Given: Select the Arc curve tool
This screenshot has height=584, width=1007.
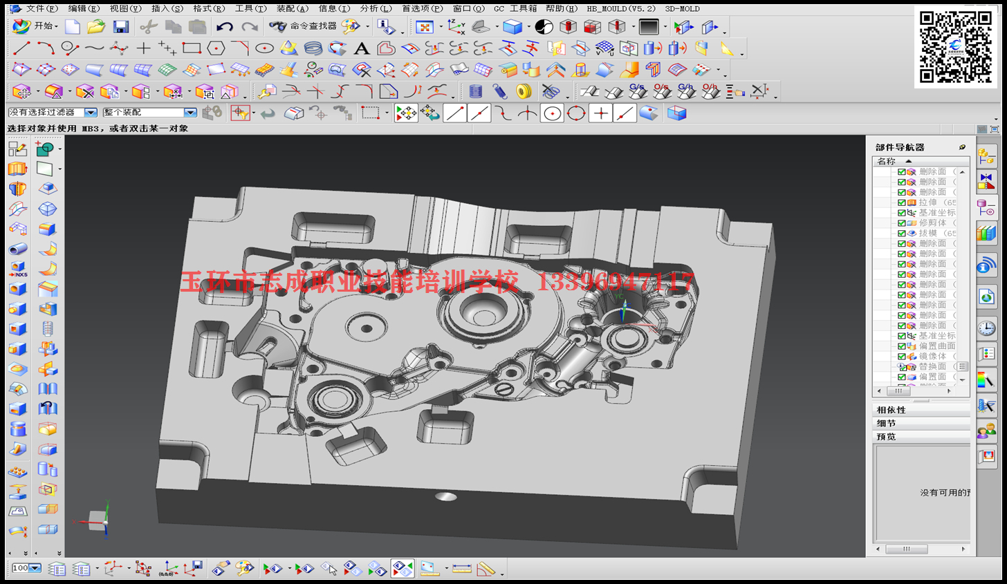Looking at the screenshot, I should click(46, 48).
